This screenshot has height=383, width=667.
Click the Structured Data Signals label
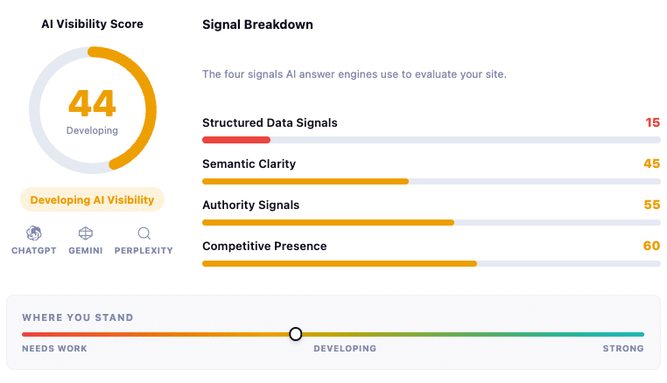pos(270,123)
